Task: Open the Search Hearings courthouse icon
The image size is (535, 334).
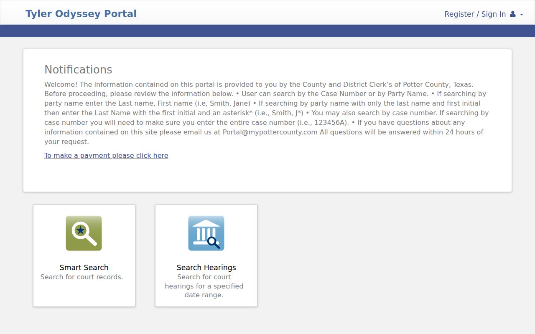Action: (x=206, y=233)
